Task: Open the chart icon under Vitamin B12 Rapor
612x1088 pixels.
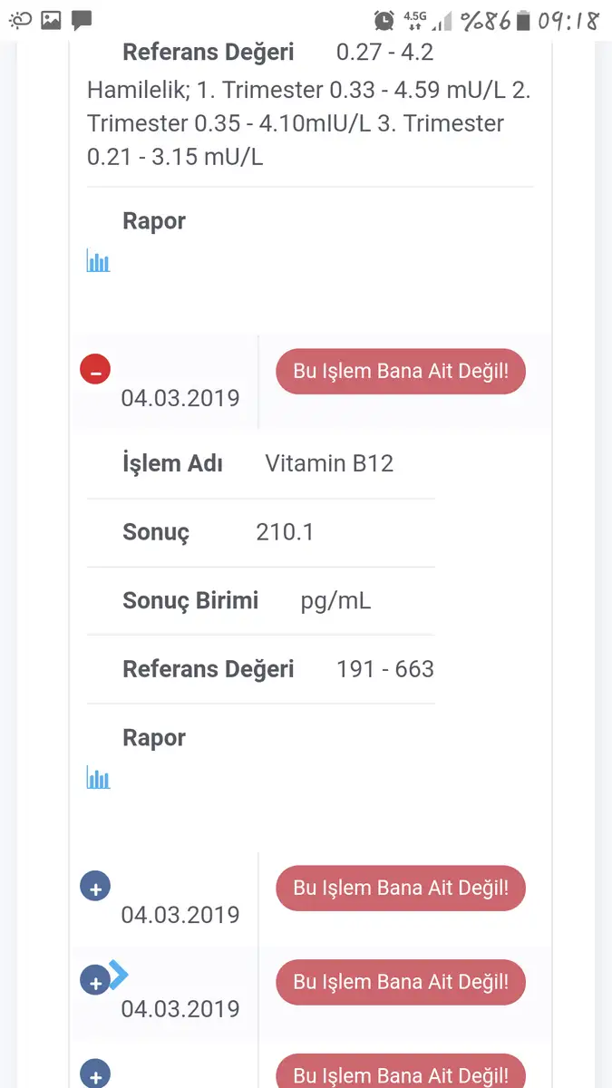Action: 98,778
